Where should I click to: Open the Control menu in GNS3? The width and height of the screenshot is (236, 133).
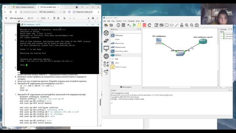119,21
